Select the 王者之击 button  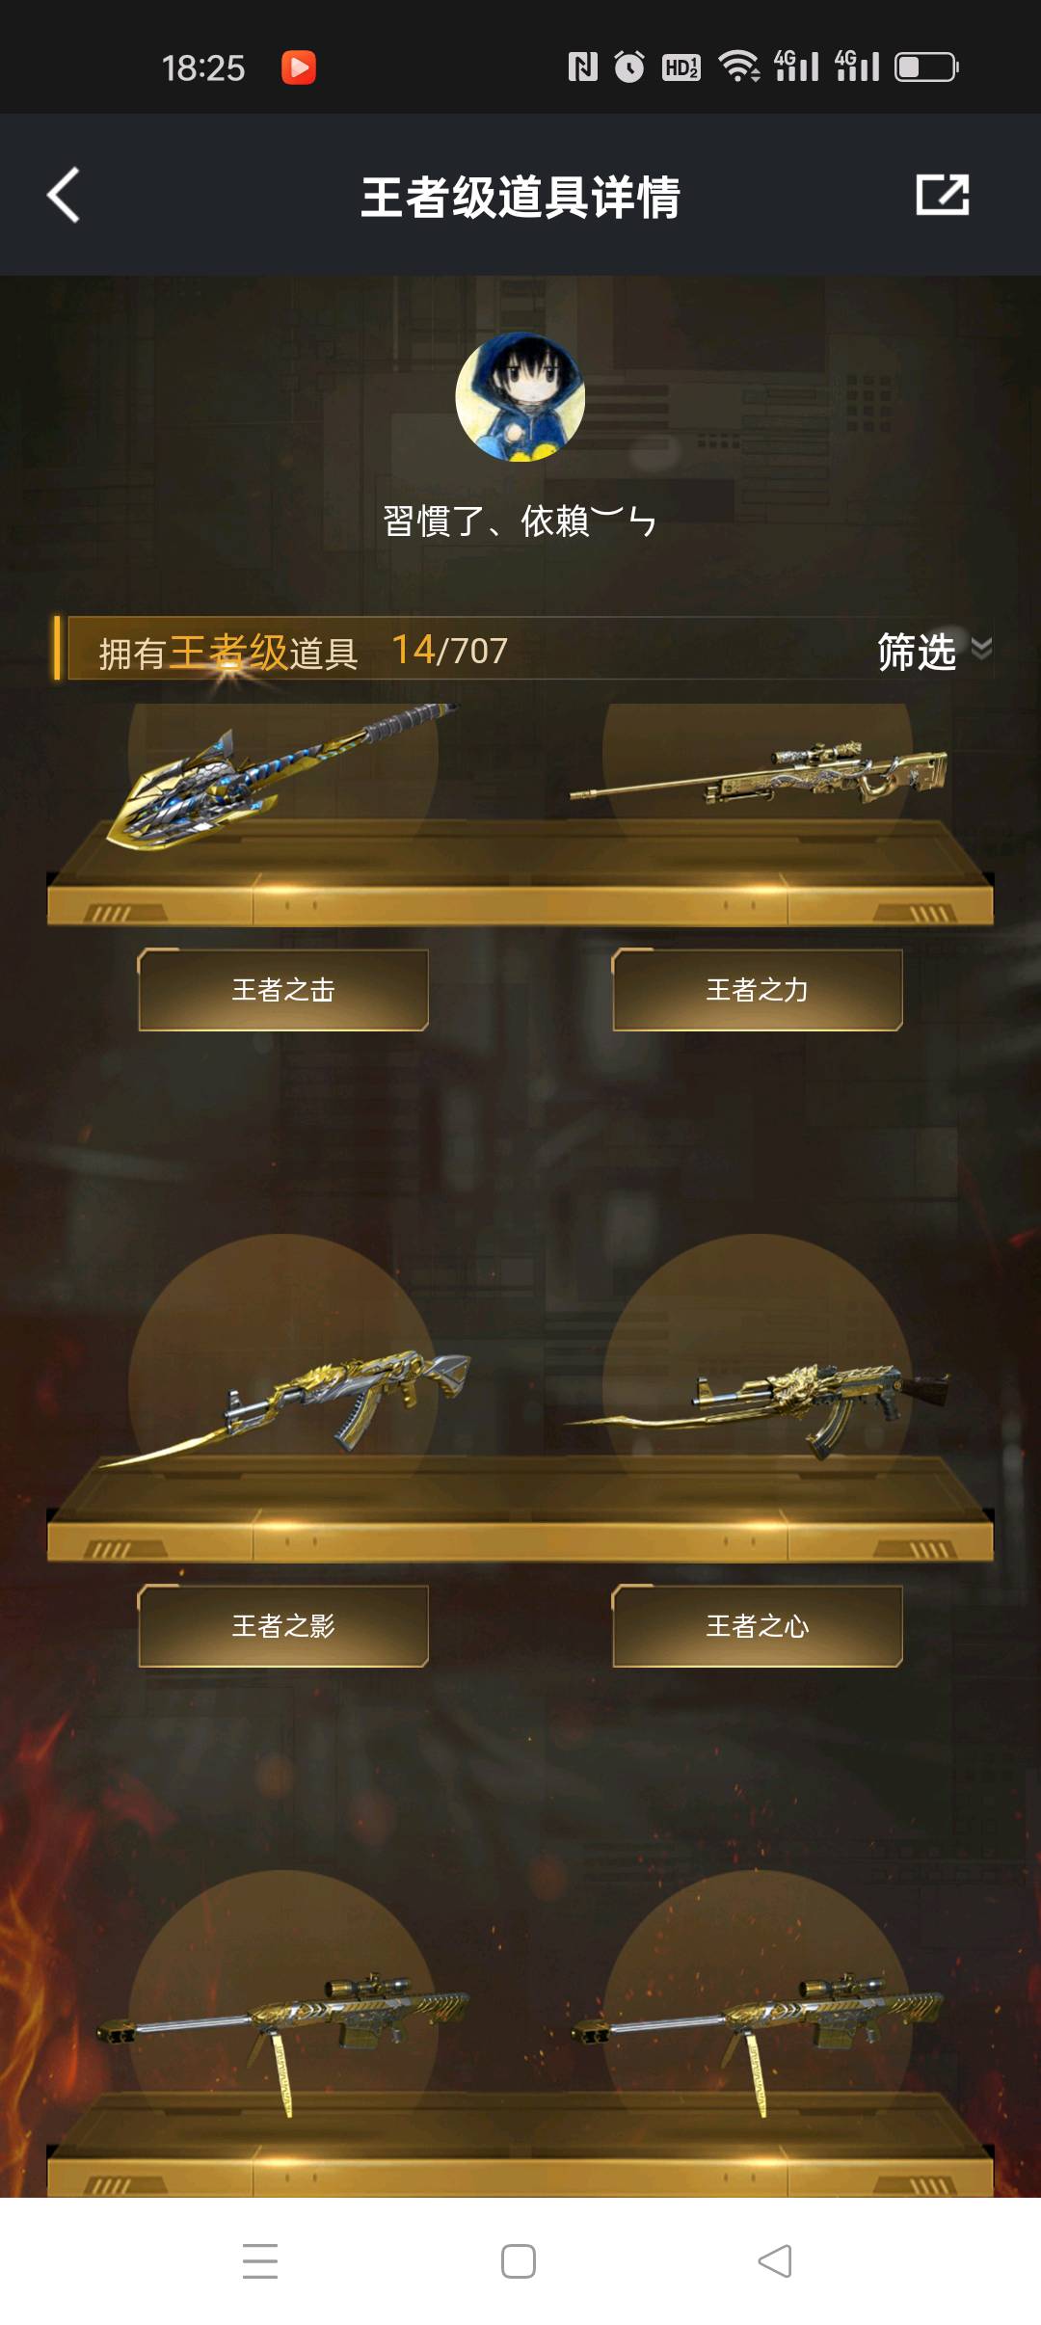click(x=283, y=990)
